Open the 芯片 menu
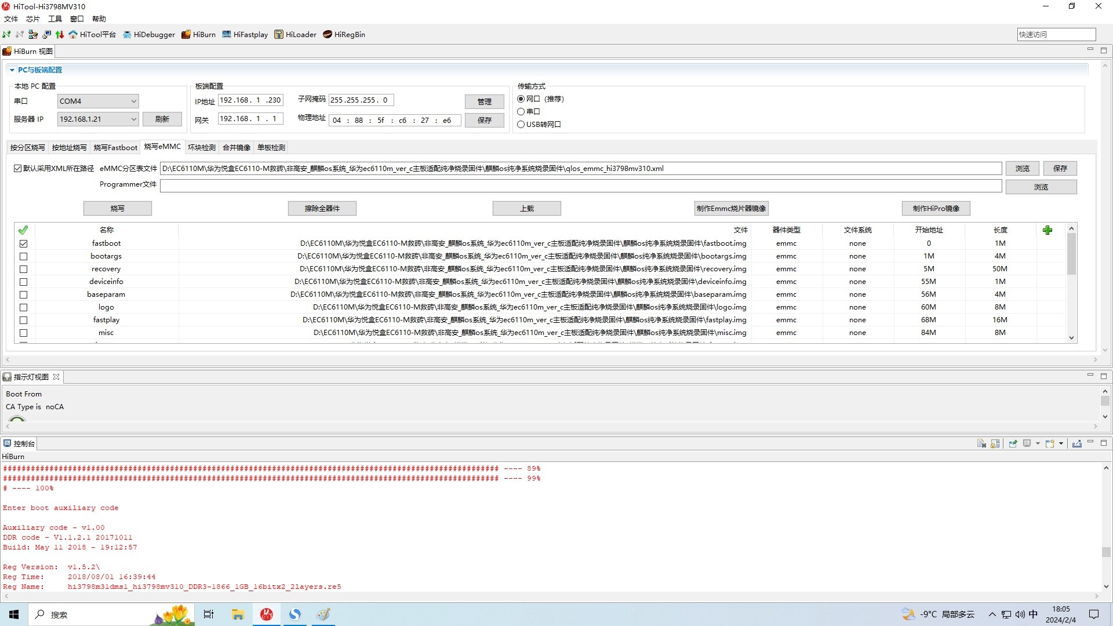1113x626 pixels. [x=33, y=19]
